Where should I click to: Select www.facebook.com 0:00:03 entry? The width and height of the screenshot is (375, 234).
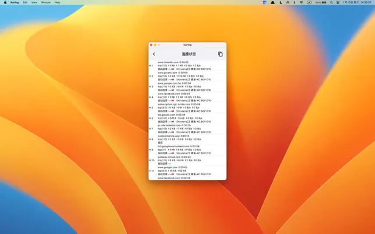[187, 97]
